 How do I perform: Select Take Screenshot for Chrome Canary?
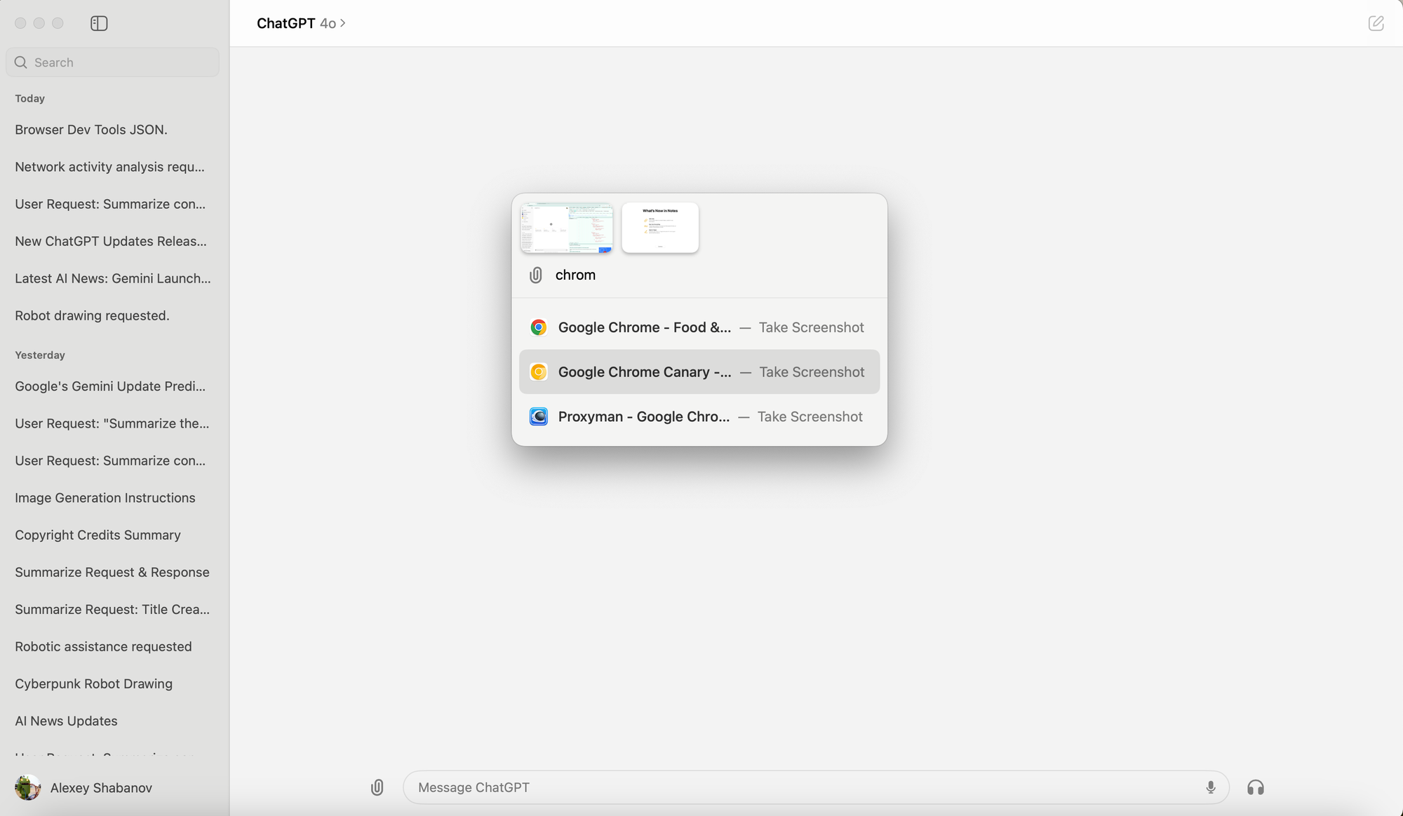[812, 372]
